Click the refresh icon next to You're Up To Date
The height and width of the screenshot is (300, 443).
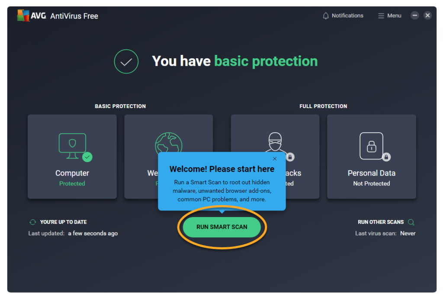32,222
